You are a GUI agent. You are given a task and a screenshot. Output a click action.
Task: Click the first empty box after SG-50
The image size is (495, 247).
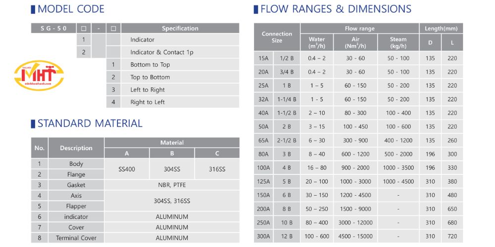[x=84, y=28]
